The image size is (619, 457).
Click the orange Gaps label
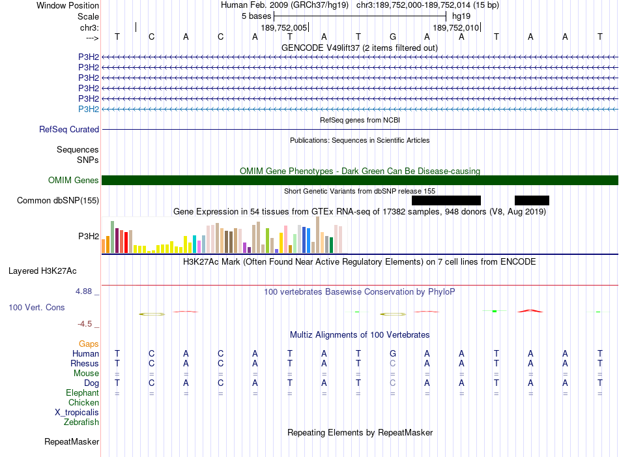click(89, 344)
